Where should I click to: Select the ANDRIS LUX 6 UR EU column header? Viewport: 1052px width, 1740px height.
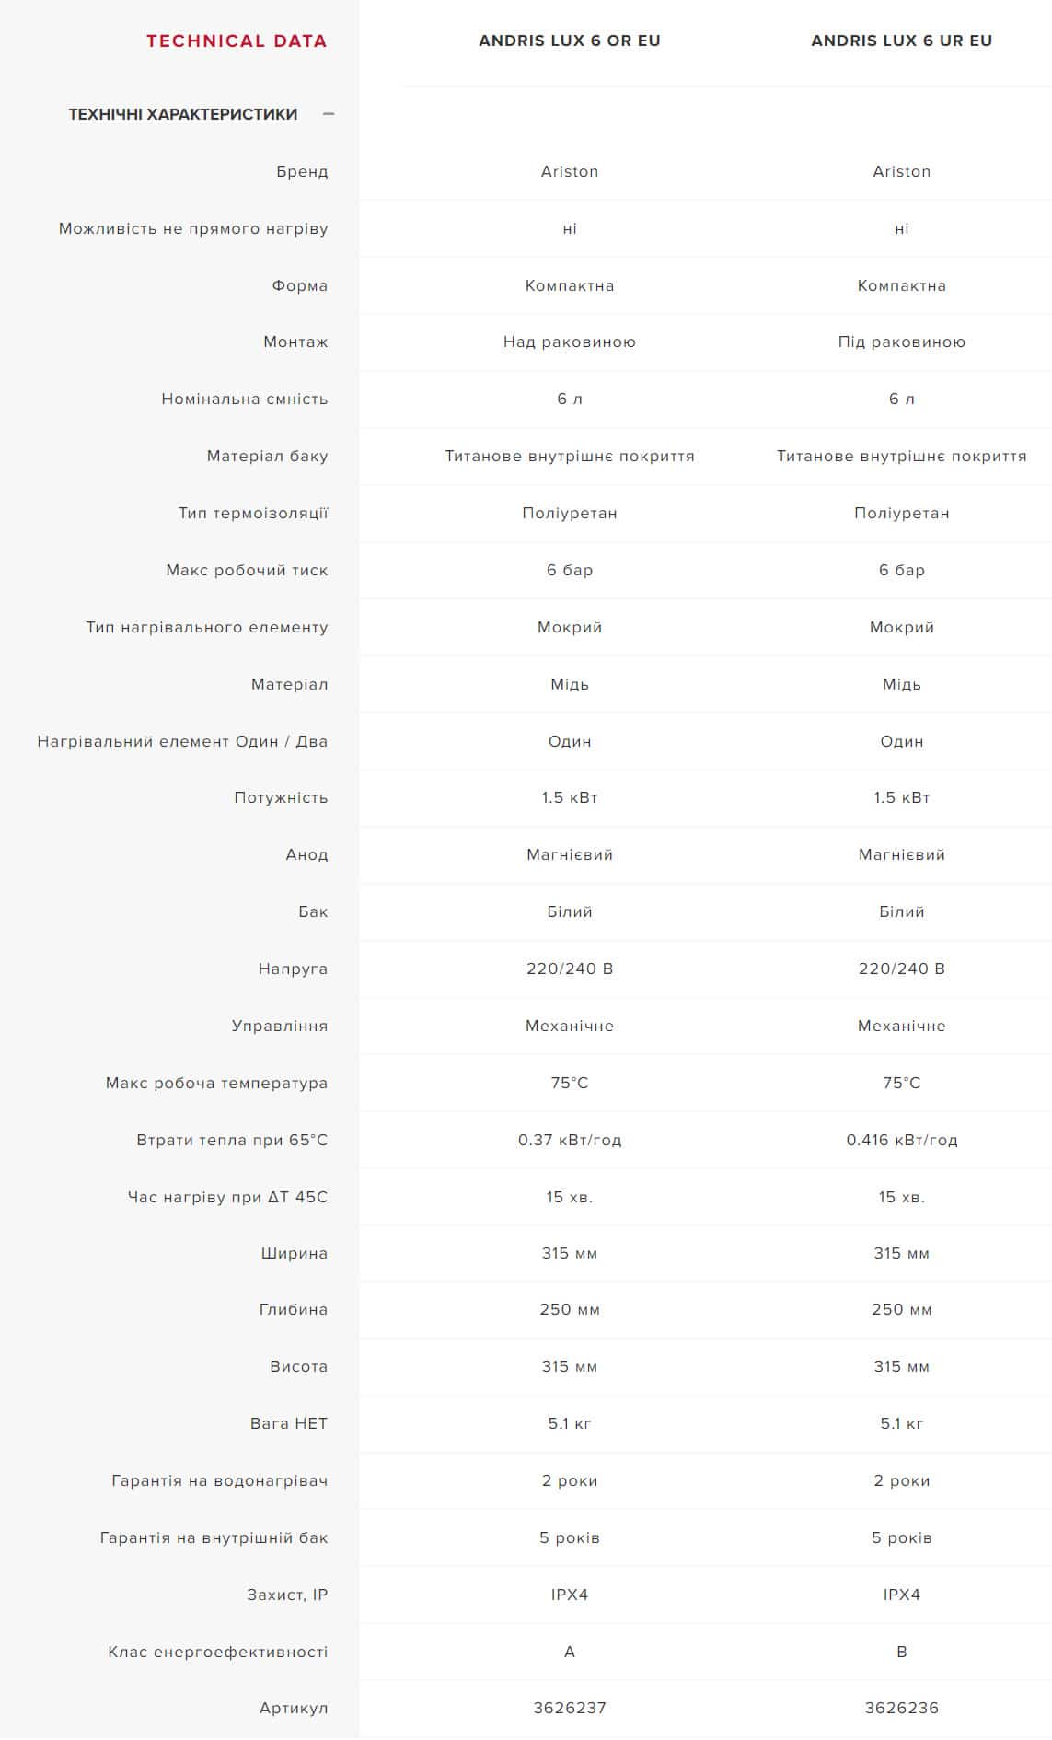coord(901,41)
